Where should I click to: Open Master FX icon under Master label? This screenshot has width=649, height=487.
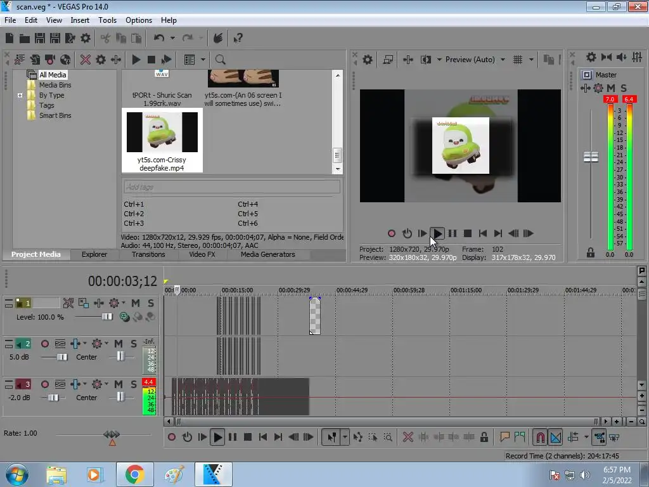[585, 88]
